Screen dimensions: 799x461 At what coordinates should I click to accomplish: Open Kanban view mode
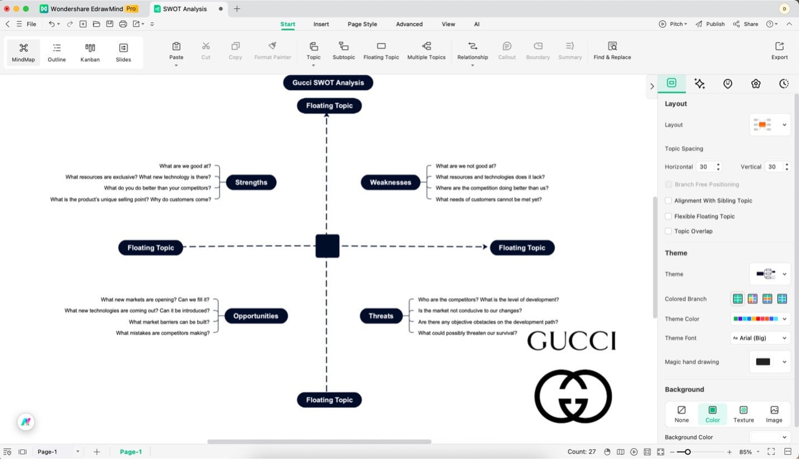(x=90, y=53)
